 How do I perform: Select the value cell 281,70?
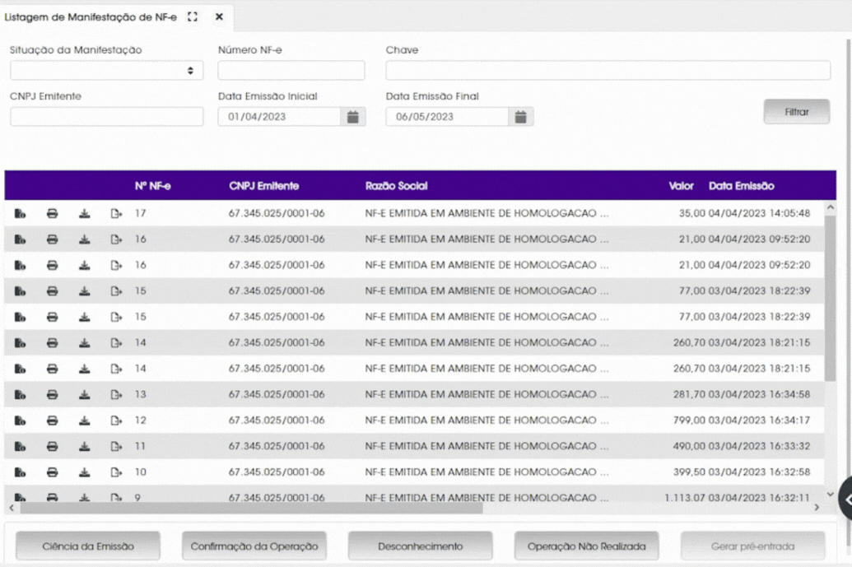click(689, 395)
